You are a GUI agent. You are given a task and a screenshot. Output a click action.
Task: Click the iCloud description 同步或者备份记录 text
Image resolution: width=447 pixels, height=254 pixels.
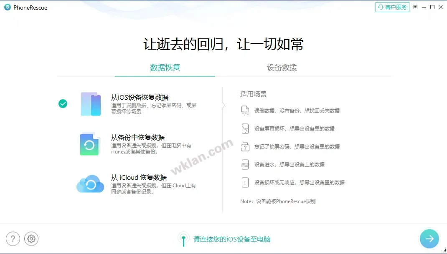153,189
